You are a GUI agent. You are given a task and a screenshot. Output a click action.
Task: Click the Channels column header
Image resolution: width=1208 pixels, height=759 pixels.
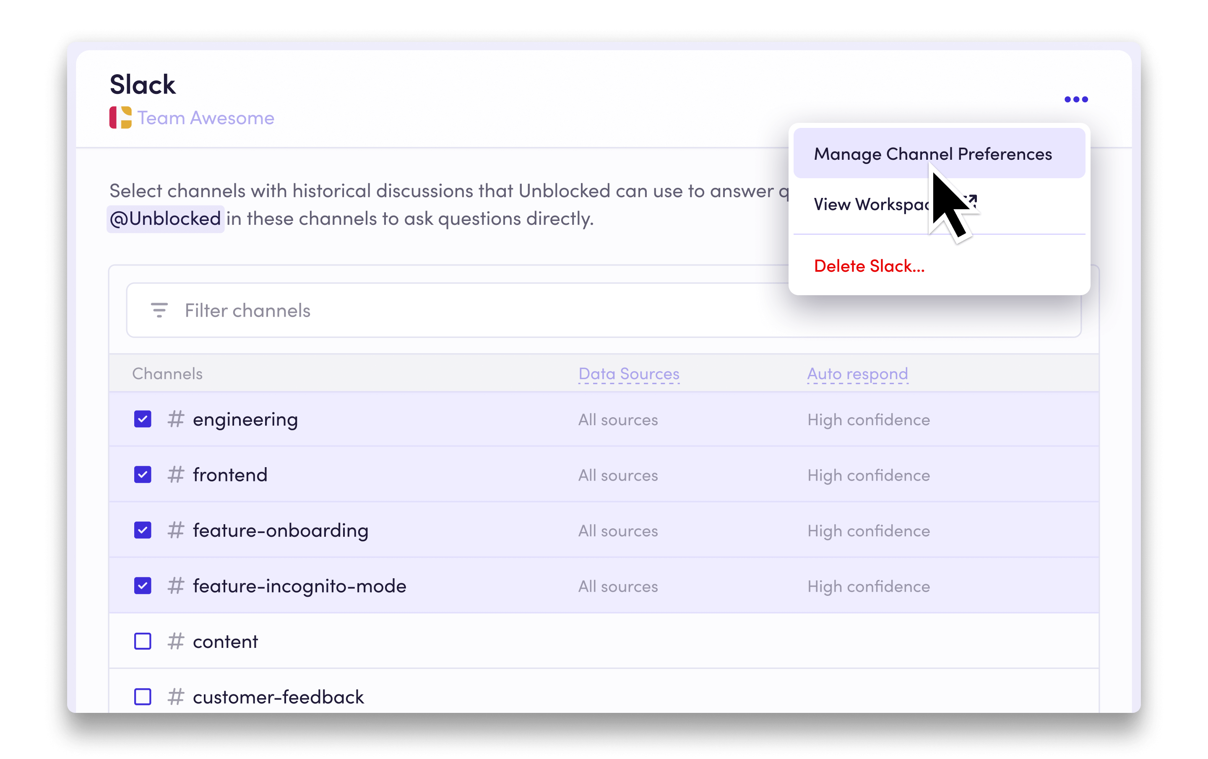(167, 374)
